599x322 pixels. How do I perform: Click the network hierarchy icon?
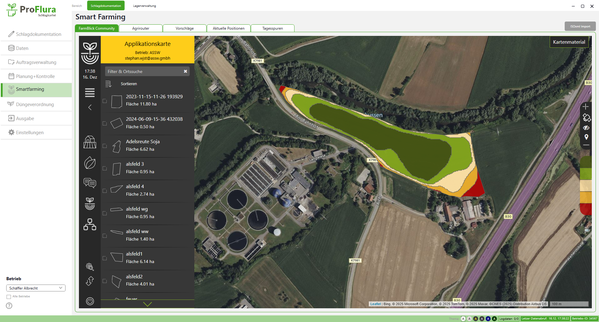[90, 224]
